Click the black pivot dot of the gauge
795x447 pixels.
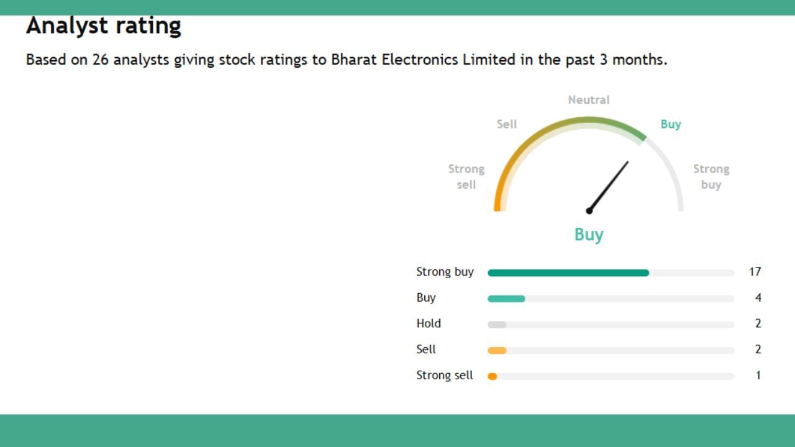click(589, 211)
